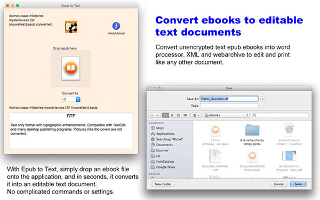Click the 'Convert to' label

[70, 93]
